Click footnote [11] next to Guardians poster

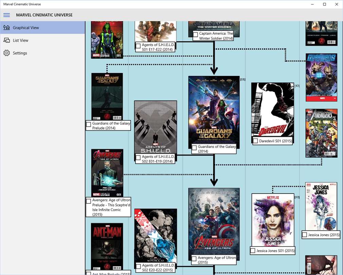click(242, 79)
